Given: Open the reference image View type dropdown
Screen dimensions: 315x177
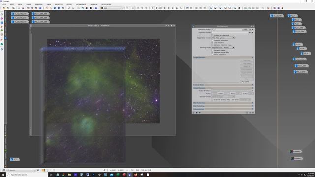Looking at the screenshot, I should click(247, 29).
